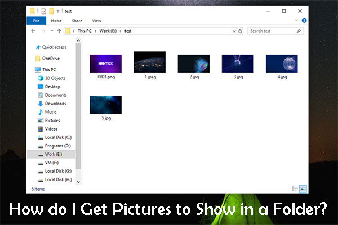Screen dimensions: 338x225
Task: Click the Downloads blue arrow icon
Action: 41,103
